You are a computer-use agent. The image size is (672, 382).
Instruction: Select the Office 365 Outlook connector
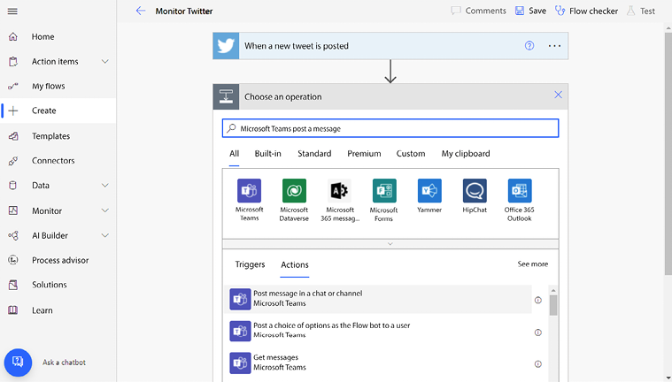point(520,200)
